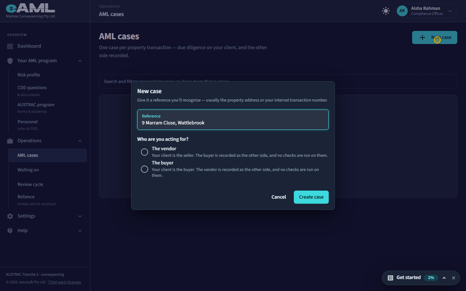466x291 pixels.
Task: Click the shield icon for AML program
Action: [x=10, y=61]
